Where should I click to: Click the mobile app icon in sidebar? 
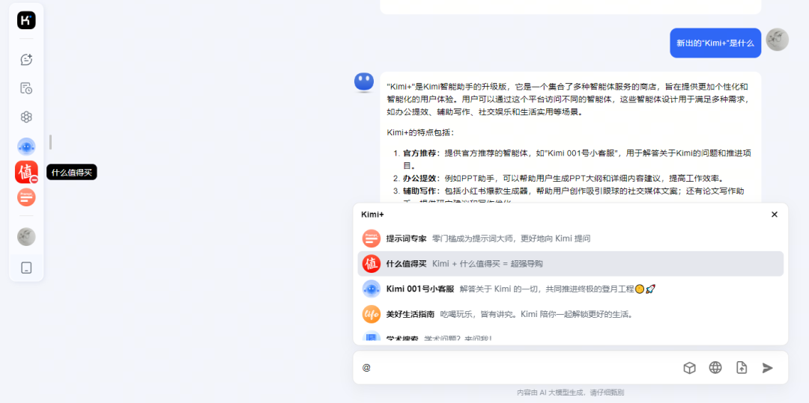[x=26, y=268]
